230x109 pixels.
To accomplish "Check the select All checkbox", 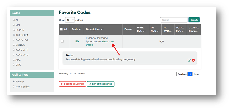I will coord(62,29).
